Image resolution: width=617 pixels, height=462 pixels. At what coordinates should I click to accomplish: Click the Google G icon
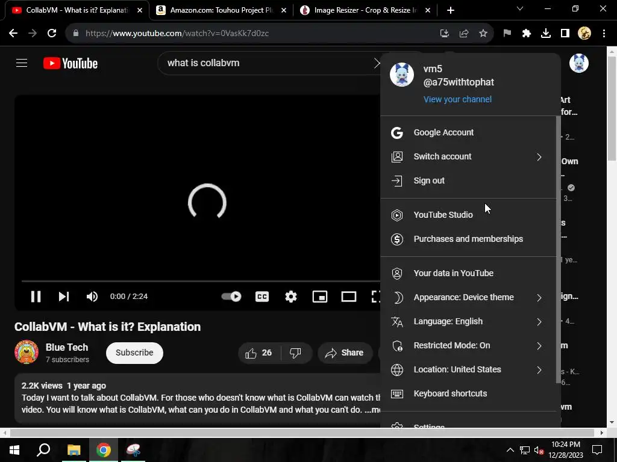tap(396, 133)
